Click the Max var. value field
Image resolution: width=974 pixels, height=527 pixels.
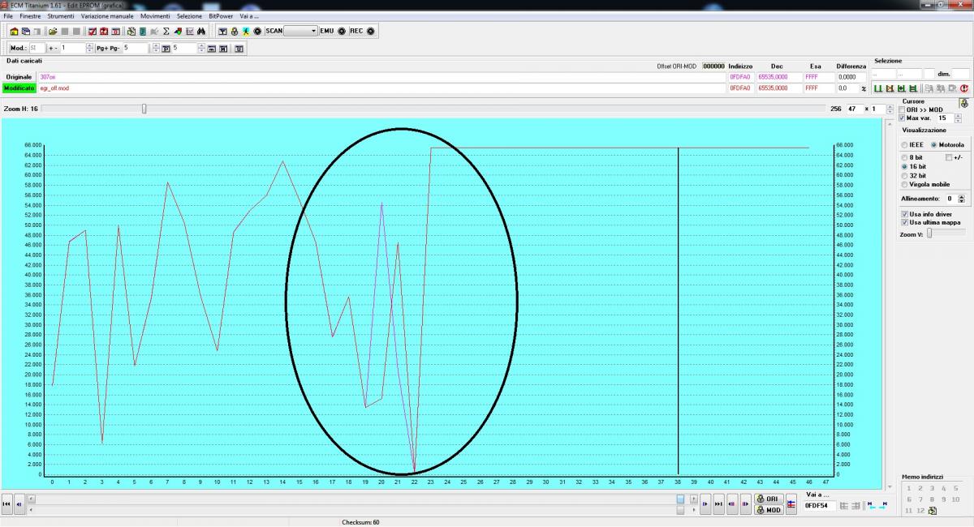coord(945,118)
